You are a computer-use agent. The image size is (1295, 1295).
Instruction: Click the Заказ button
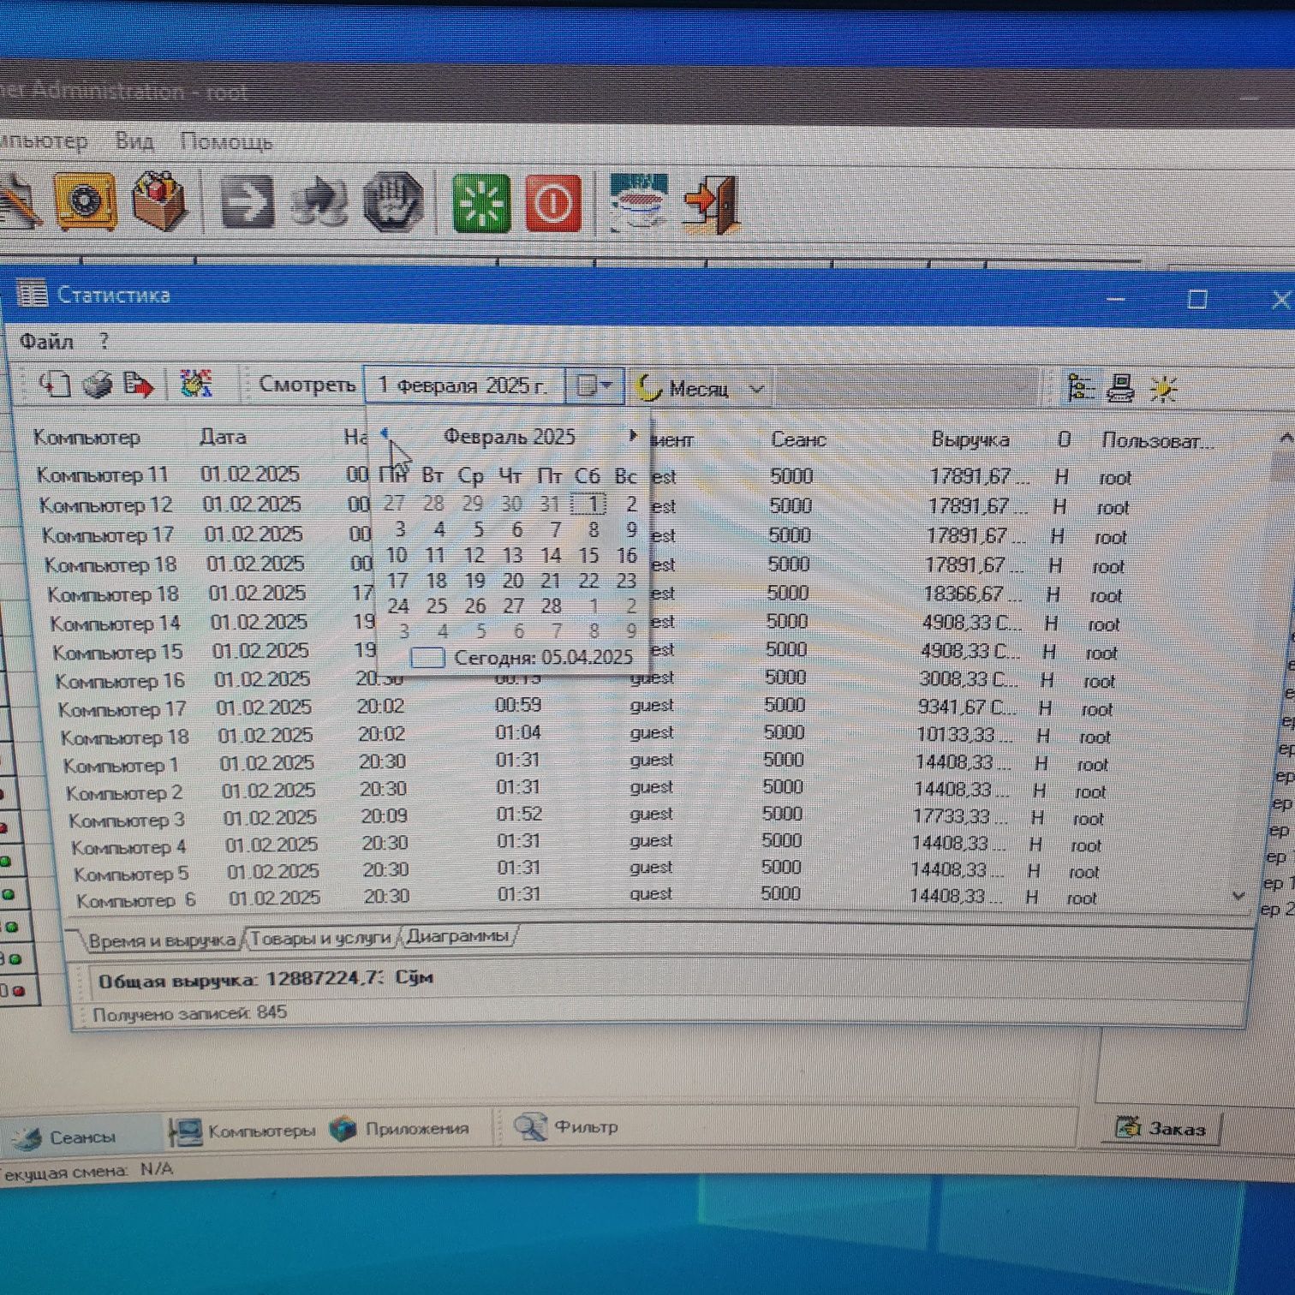1161,1128
